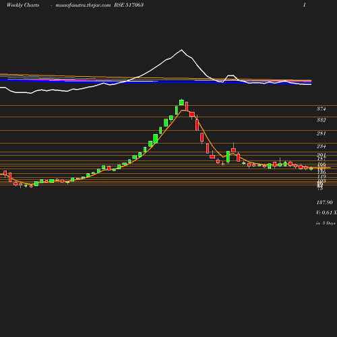Click the 'in 5 Days' label

pos(326,223)
